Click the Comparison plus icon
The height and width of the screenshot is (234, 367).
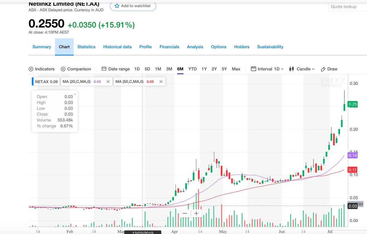coord(63,69)
